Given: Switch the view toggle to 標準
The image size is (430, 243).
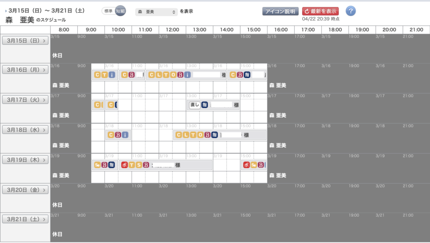Looking at the screenshot, I should point(107,11).
